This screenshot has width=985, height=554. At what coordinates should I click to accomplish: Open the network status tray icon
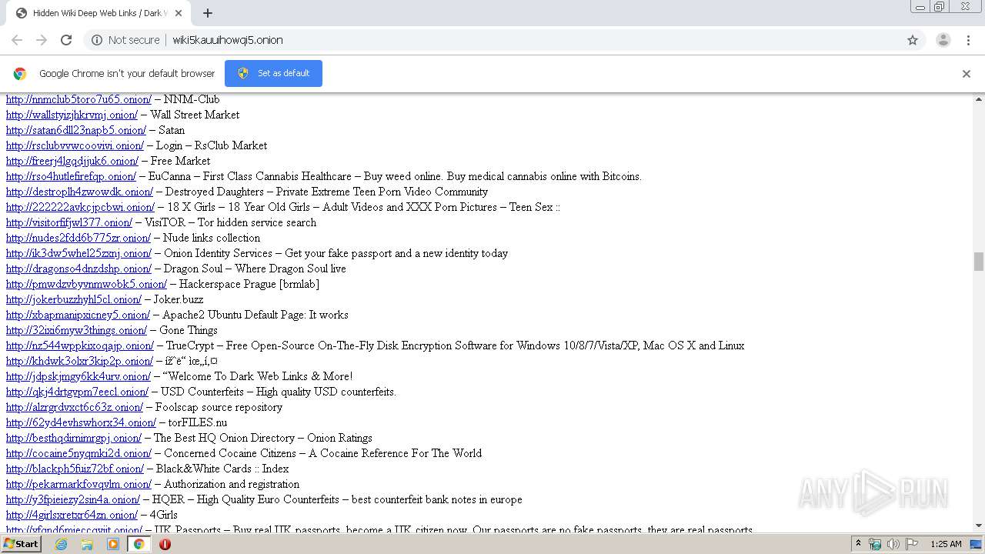click(x=875, y=544)
